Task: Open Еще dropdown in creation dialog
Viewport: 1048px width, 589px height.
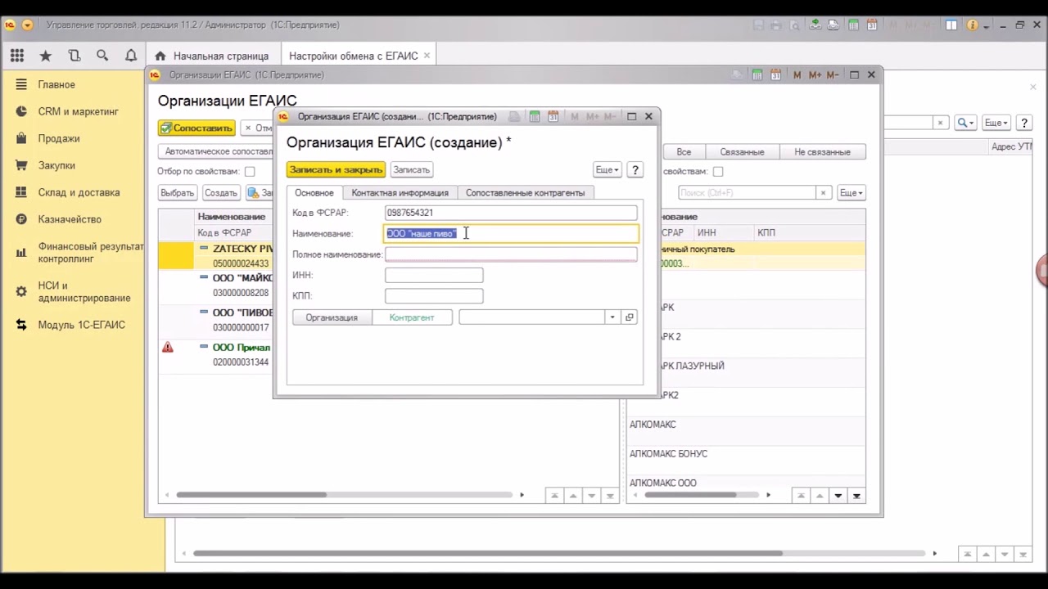Action: (x=607, y=169)
